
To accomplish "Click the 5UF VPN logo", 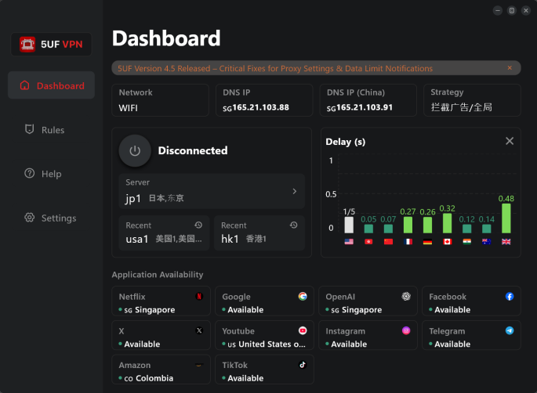I will tap(52, 44).
